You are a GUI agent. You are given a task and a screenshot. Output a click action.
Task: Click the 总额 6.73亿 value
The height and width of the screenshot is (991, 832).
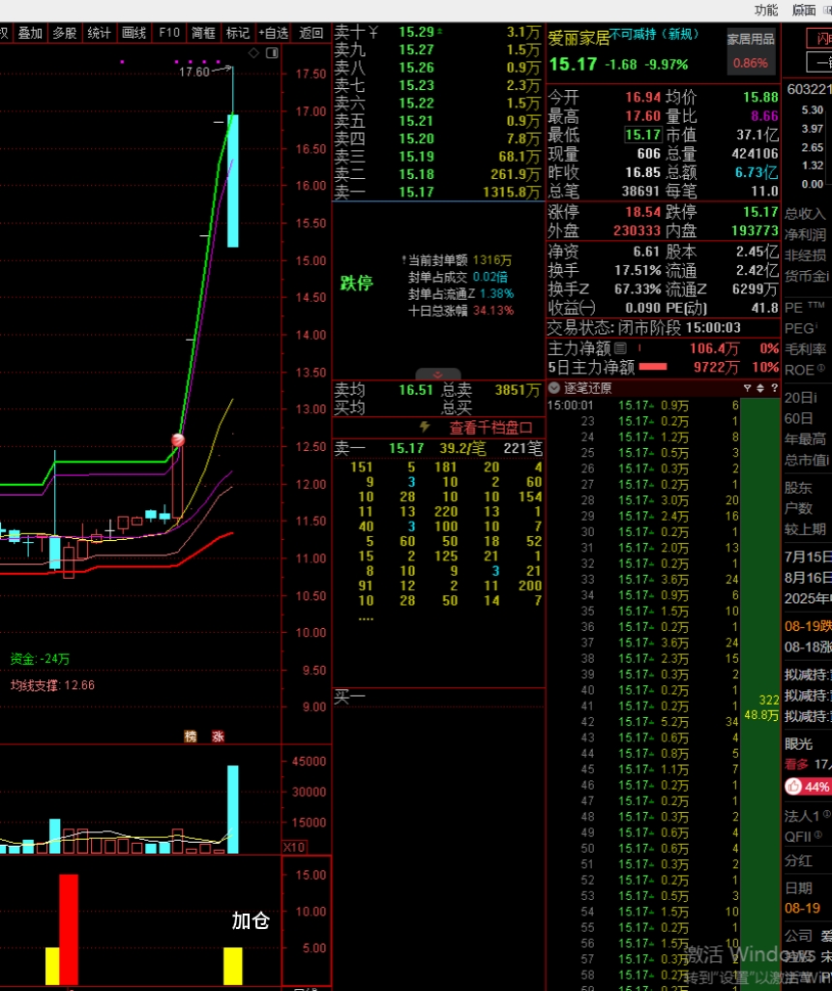point(757,172)
